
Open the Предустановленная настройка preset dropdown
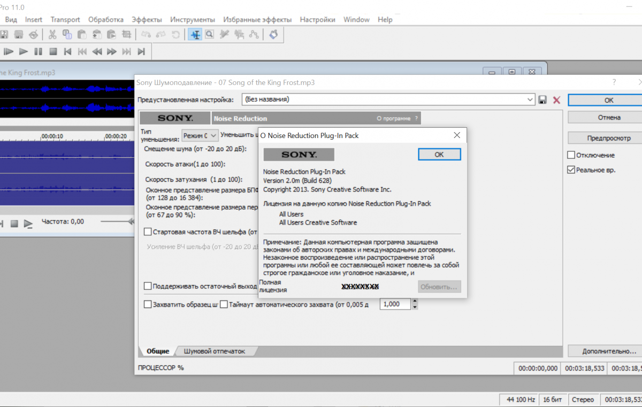(x=530, y=99)
